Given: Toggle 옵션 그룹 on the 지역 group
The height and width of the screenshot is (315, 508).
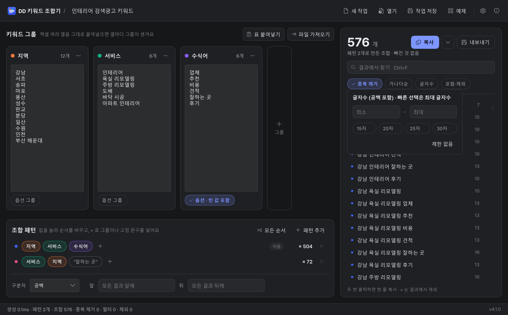Looking at the screenshot, I should [25, 200].
